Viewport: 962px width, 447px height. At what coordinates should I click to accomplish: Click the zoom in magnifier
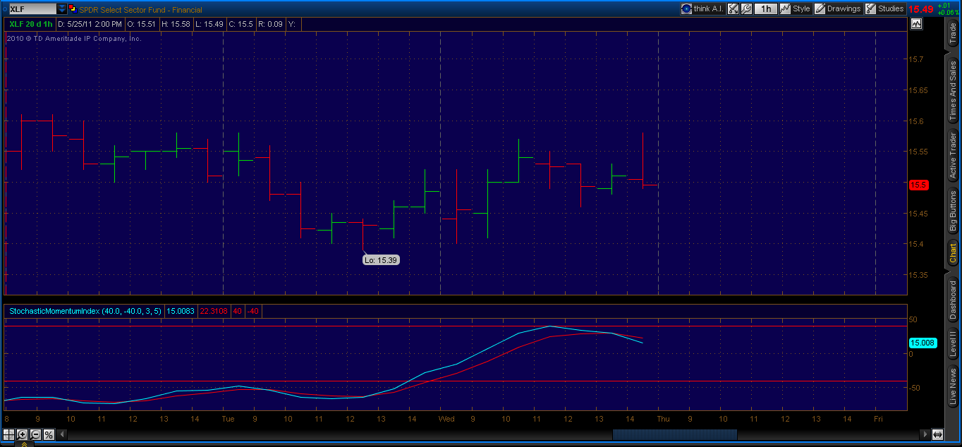coord(22,434)
